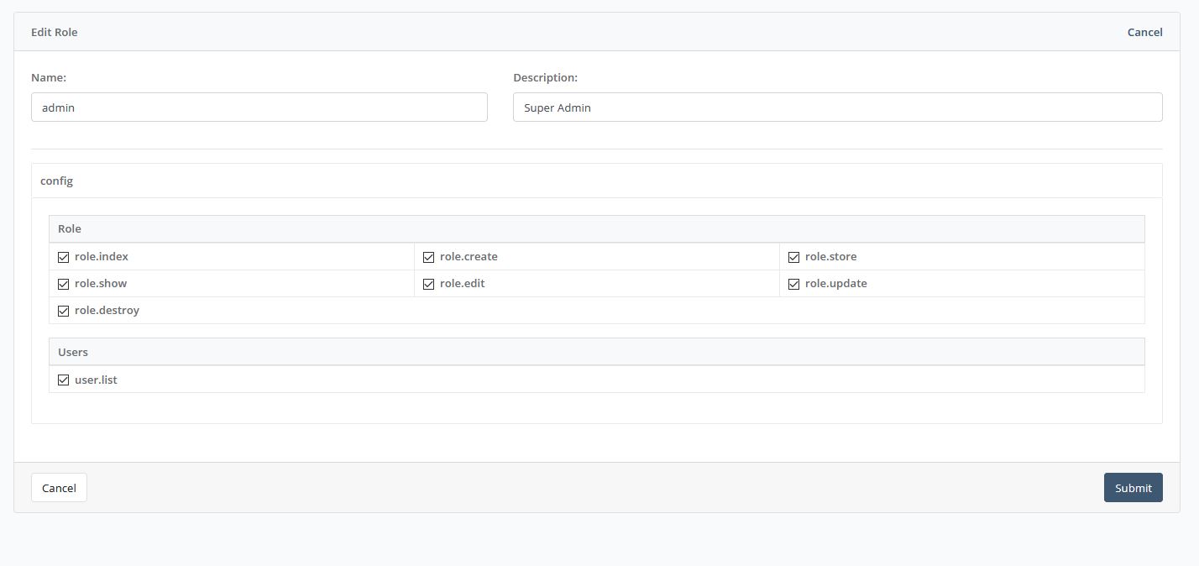The image size is (1199, 566).
Task: Toggle the role.create checkbox
Action: [428, 257]
